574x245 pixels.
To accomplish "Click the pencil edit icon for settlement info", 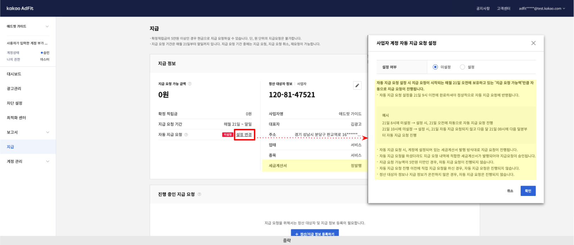I will click(357, 85).
